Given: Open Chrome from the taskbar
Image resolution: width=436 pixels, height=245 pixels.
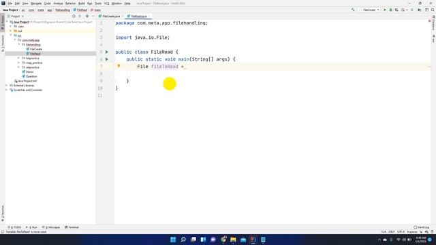Looking at the screenshot, I should pos(223,240).
